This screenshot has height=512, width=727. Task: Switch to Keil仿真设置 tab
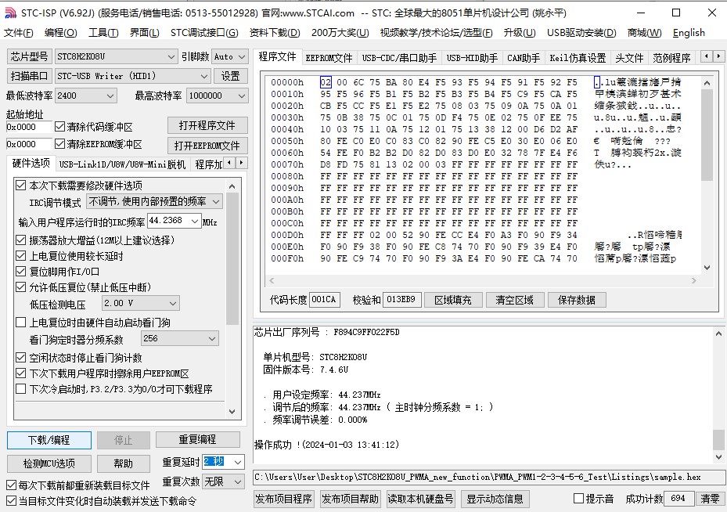coord(578,58)
